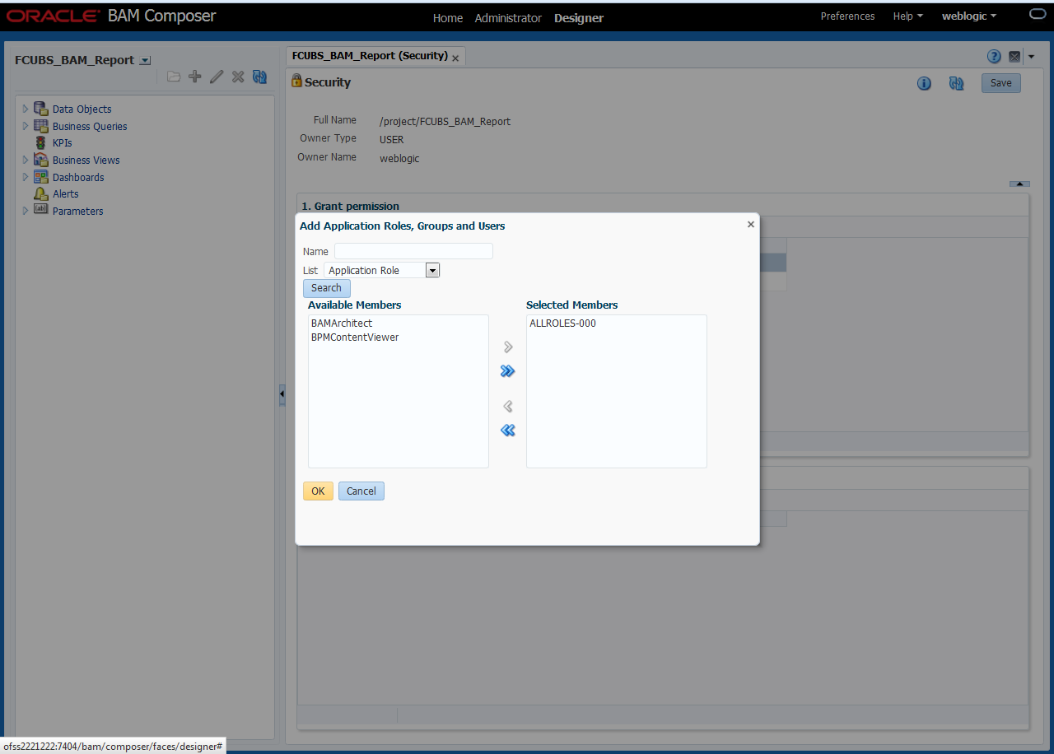Select BAMArchitect in Available Members
The width and height of the screenshot is (1054, 754).
[x=342, y=323]
